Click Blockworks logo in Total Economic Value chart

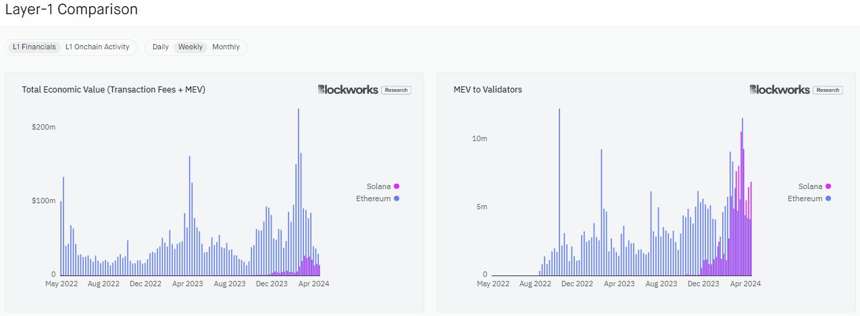click(347, 90)
